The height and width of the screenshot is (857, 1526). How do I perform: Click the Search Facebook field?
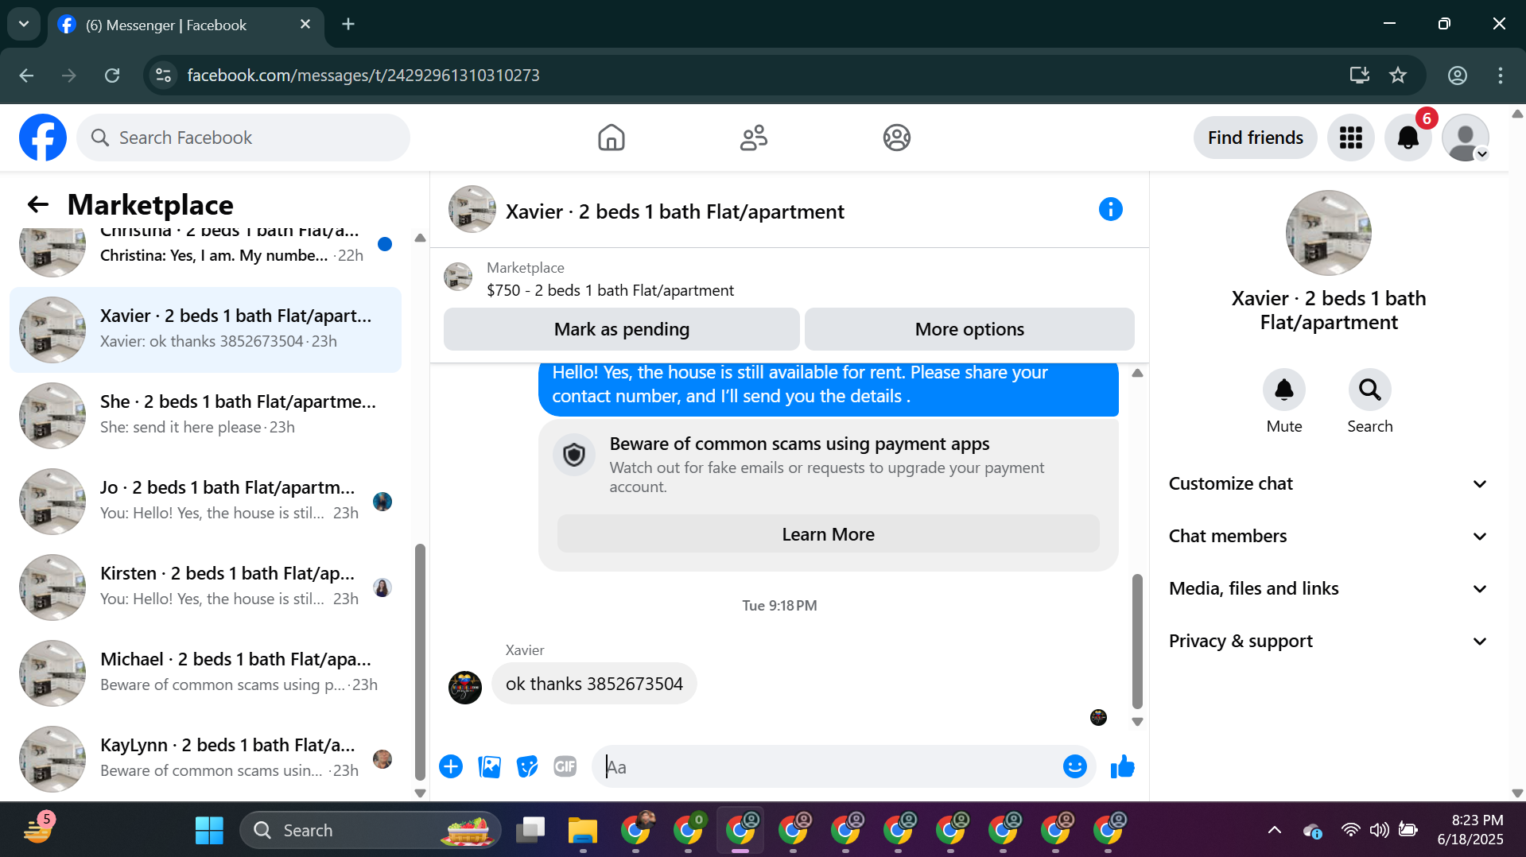pyautogui.click(x=243, y=138)
